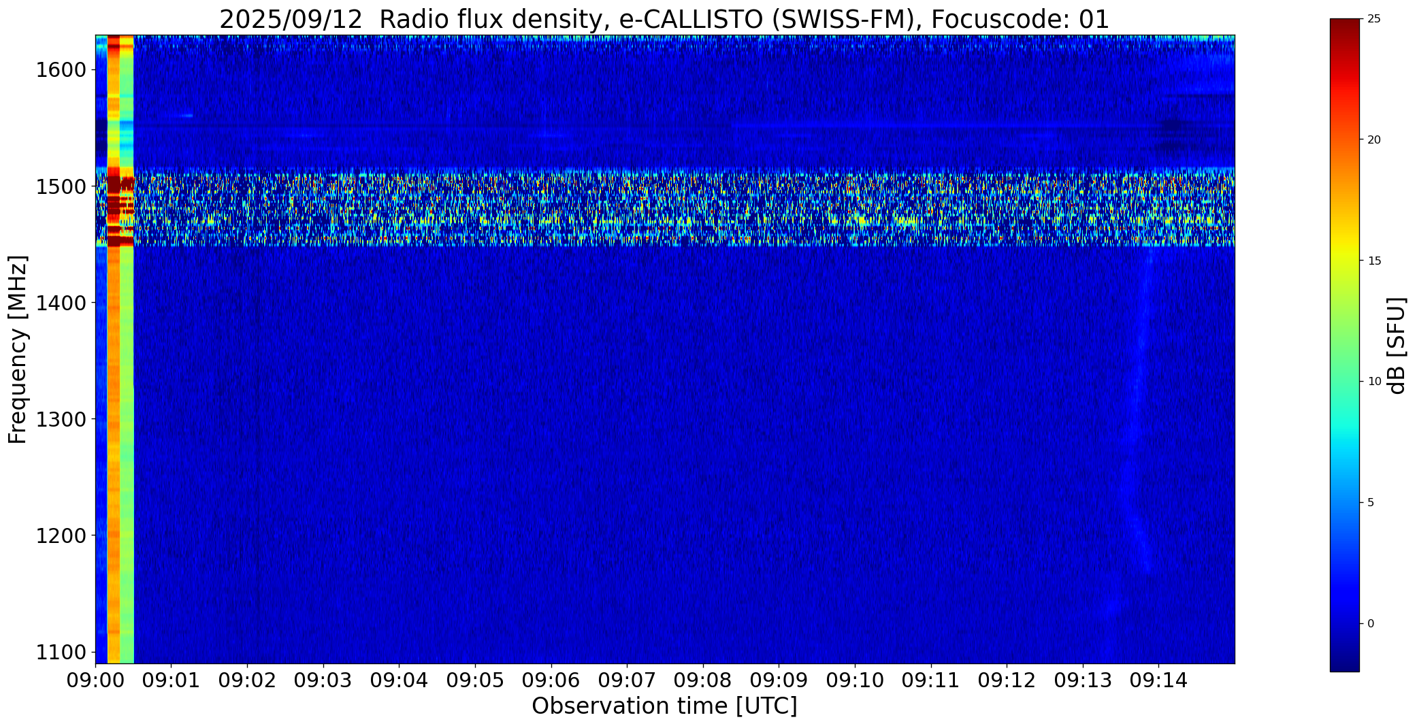The width and height of the screenshot is (1417, 726).
Task: Click the 1400 frequency tick label
Action: tap(60, 303)
